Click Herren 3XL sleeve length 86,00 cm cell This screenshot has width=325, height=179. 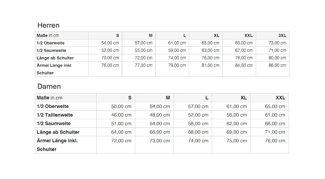(x=277, y=66)
